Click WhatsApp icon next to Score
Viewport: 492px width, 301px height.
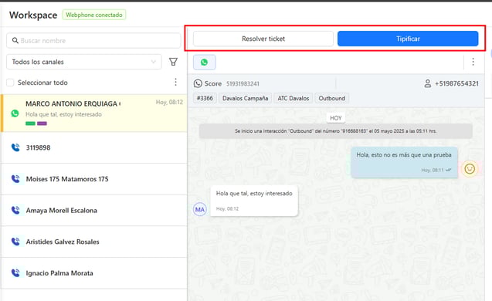coord(198,83)
